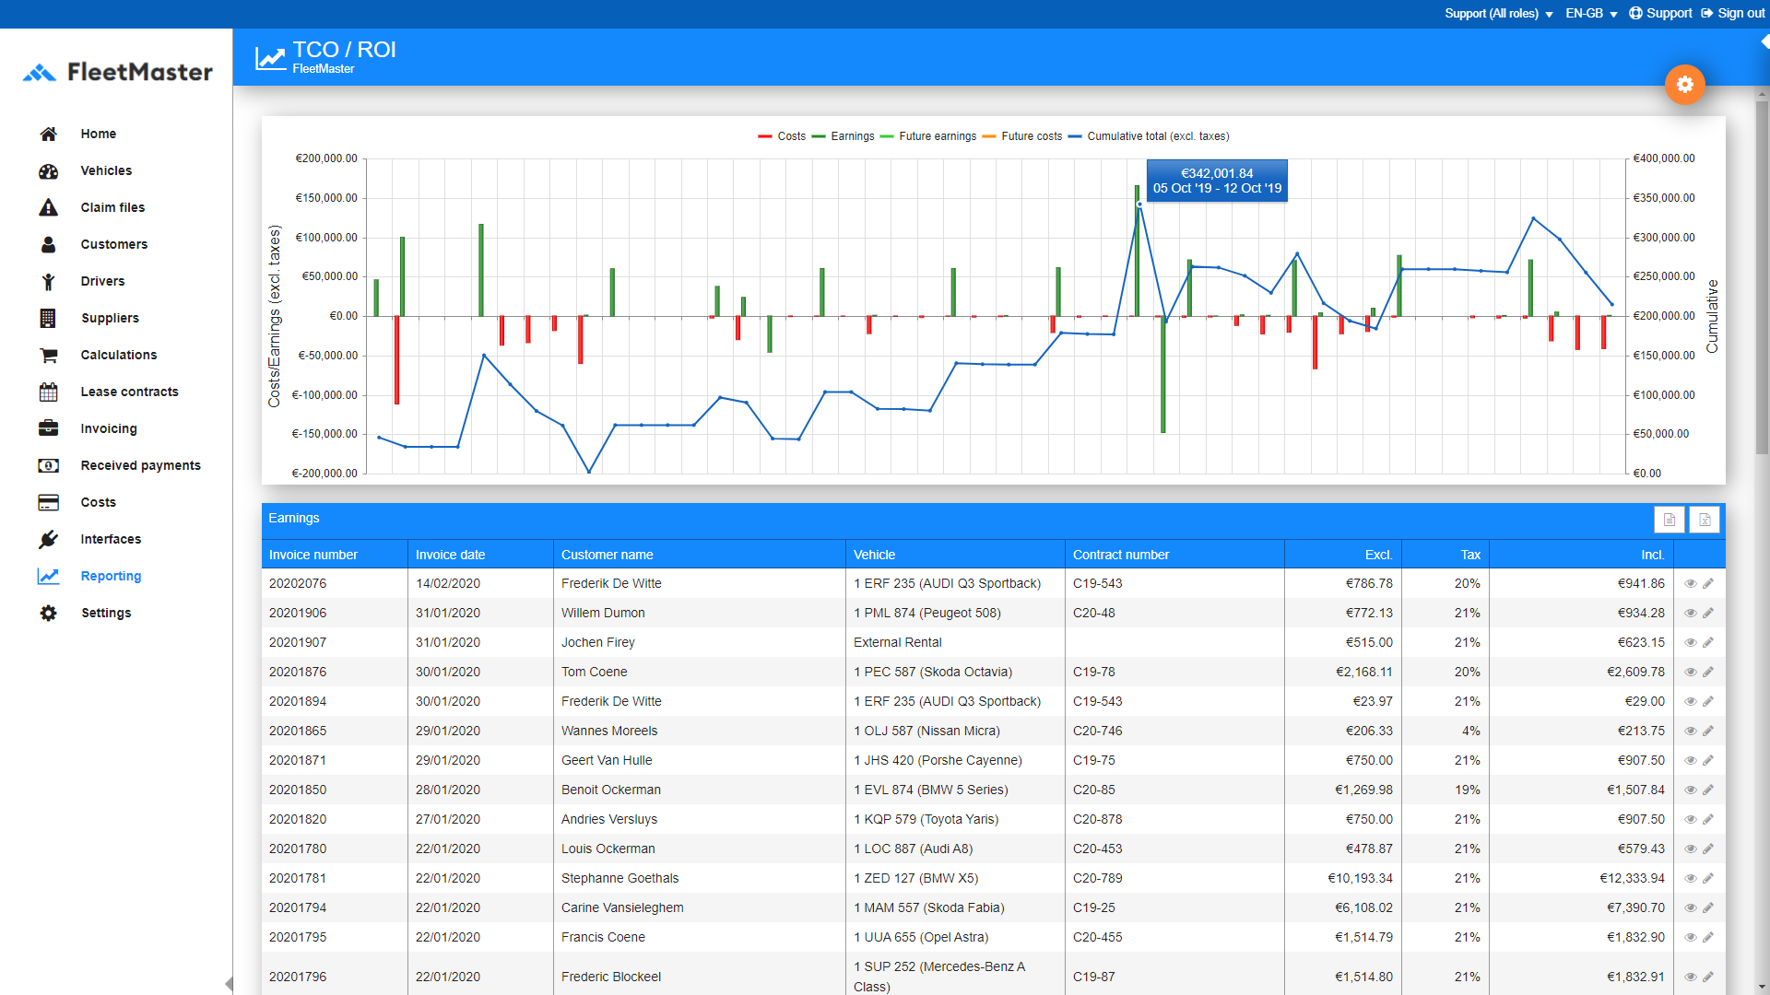Toggle Cumulative total series in legend
This screenshot has width=1770, height=995.
pos(1149,136)
